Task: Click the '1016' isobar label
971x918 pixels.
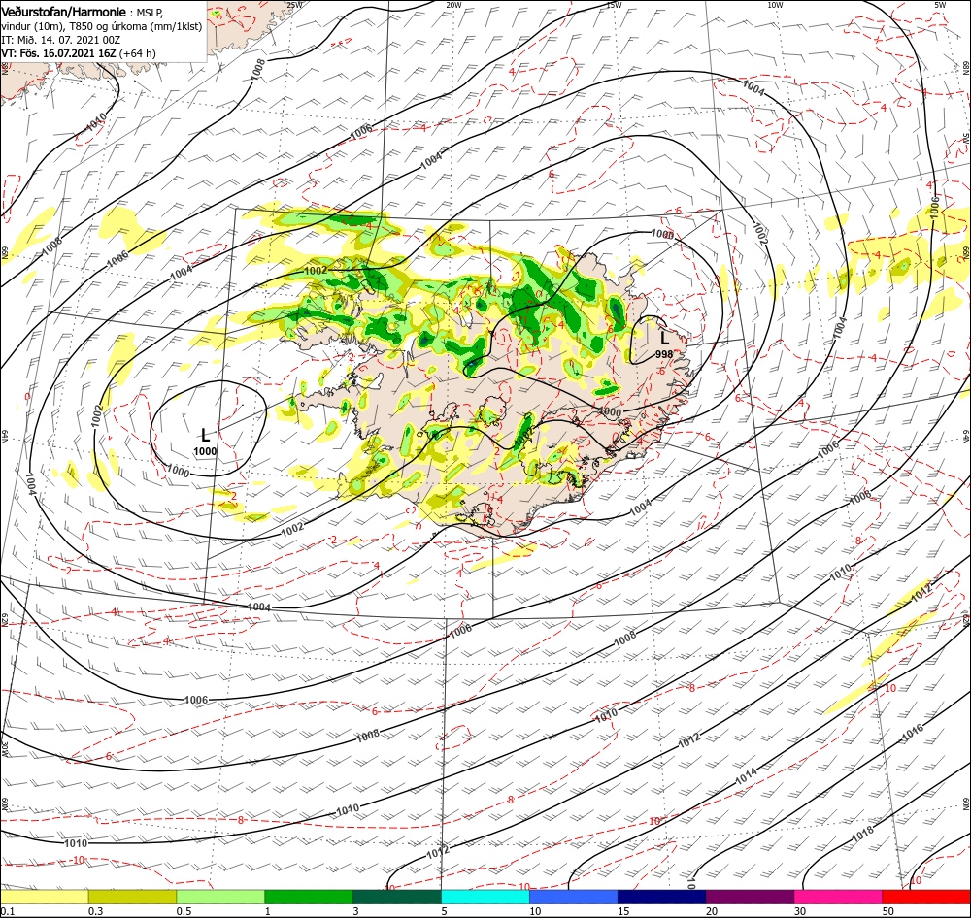Action: click(x=912, y=733)
